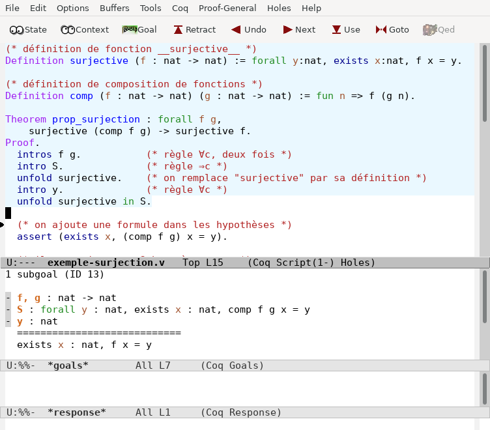
Task: Click *goals* buffer name in mode line
Action: (68, 365)
